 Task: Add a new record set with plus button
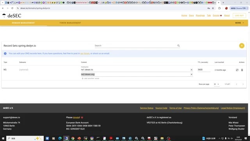tap(241, 46)
